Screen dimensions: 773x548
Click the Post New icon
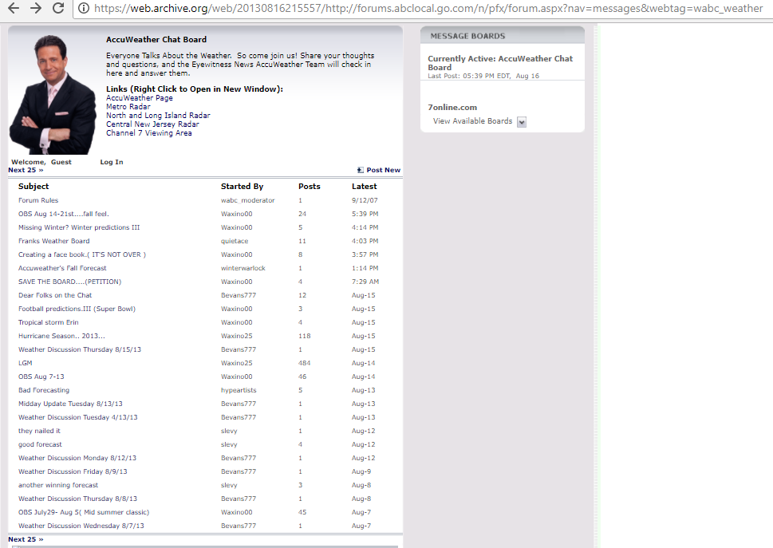[x=361, y=170]
